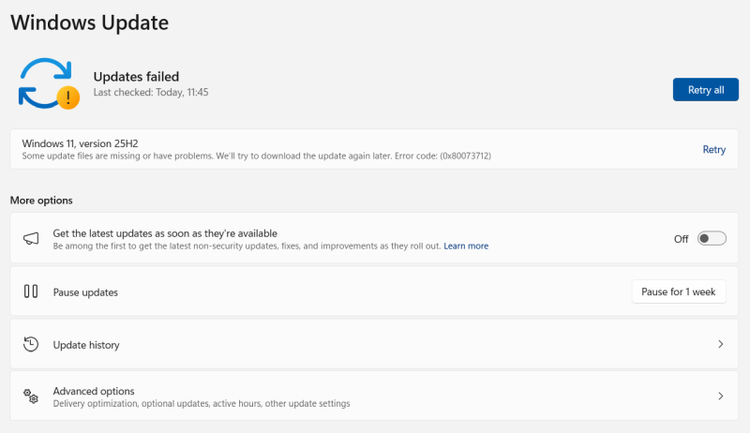Expand Update history chevron arrow
This screenshot has width=750, height=433.
tap(720, 344)
